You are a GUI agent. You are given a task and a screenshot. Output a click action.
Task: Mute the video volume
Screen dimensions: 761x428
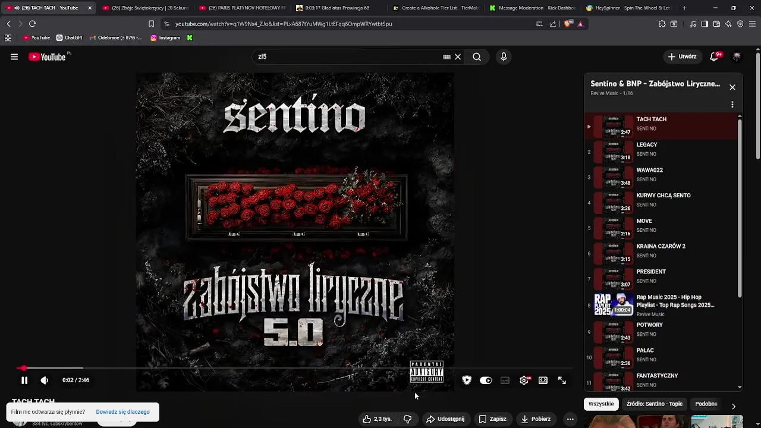pyautogui.click(x=45, y=380)
